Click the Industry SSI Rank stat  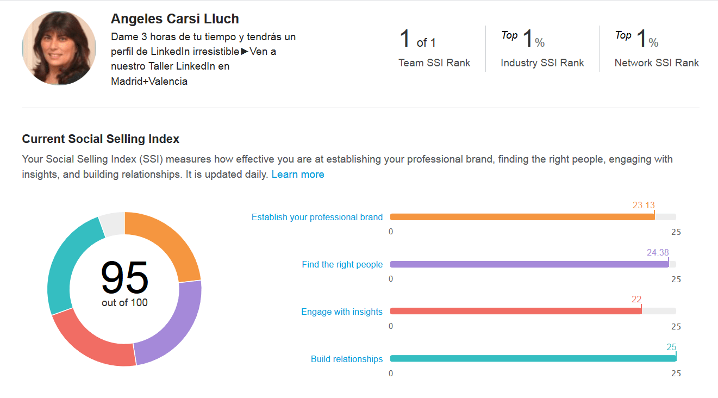(542, 48)
